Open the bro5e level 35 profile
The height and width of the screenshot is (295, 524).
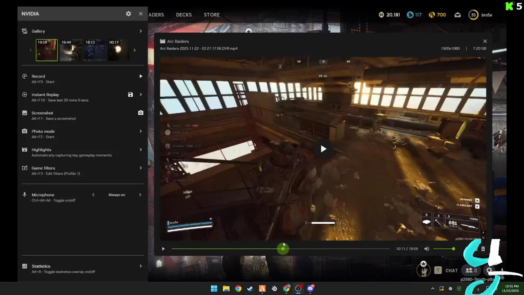tap(480, 15)
